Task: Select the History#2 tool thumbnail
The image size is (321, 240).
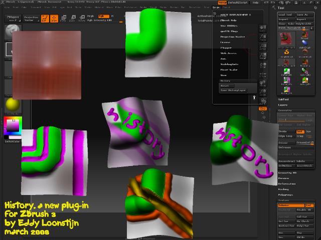Action: tap(305, 72)
